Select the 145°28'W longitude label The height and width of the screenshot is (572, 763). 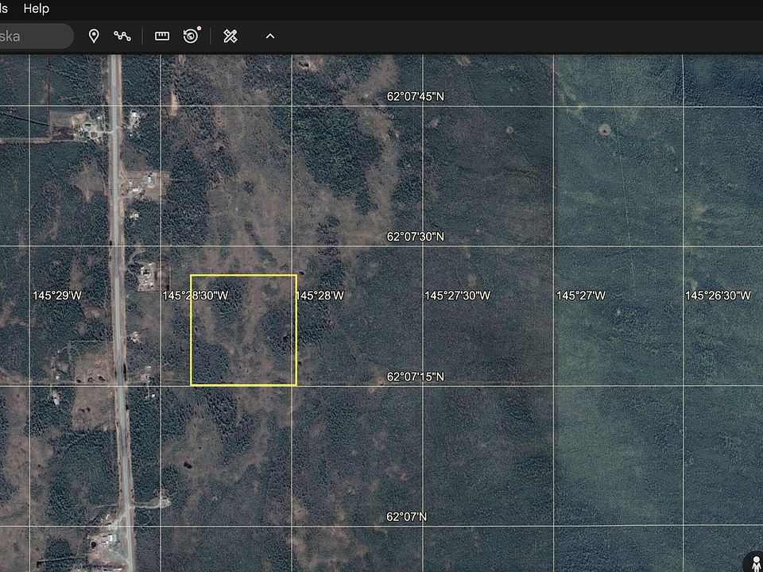320,296
